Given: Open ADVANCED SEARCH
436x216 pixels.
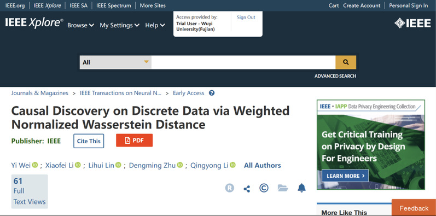Looking at the screenshot, I should [335, 76].
